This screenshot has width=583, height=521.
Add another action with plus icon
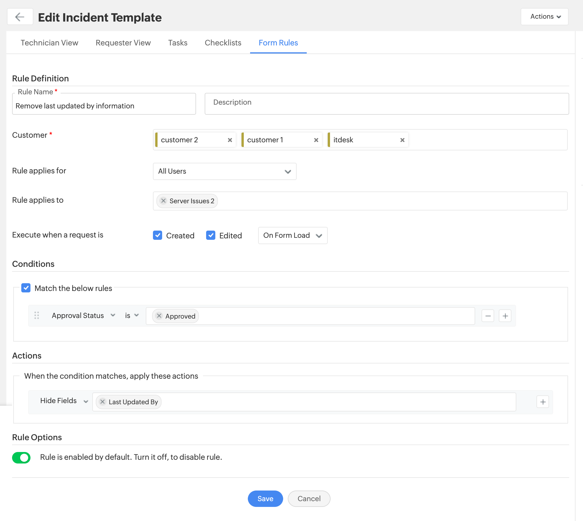(542, 402)
